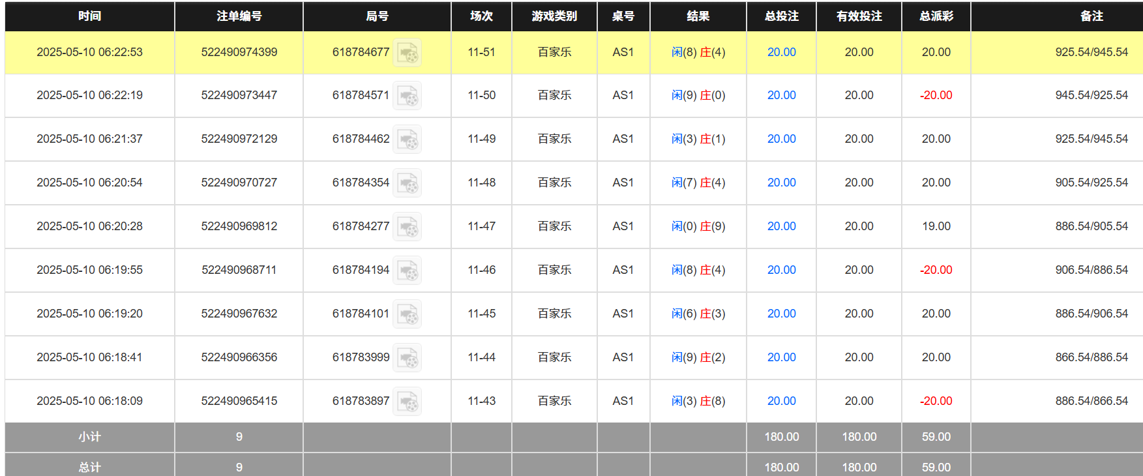Image resolution: width=1143 pixels, height=476 pixels.
Task: Click the 注单编号 column header
Action: click(239, 16)
